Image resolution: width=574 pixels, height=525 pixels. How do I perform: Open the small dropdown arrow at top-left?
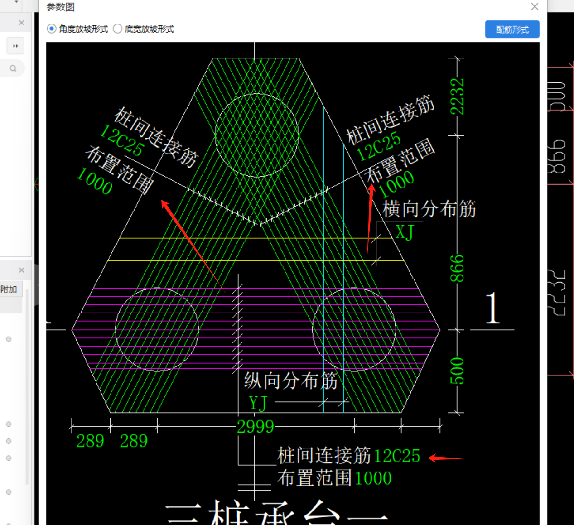16,2
